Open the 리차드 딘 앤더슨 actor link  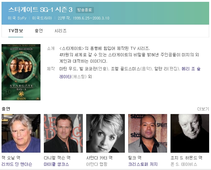17,165
